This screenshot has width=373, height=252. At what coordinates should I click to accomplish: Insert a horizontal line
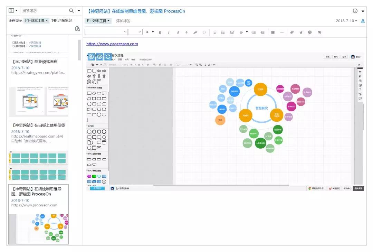pos(282,32)
